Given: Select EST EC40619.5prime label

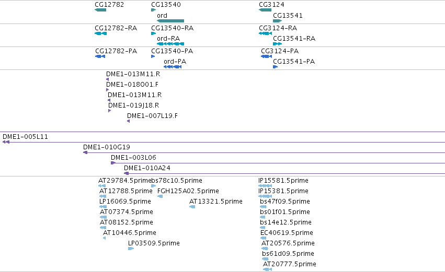Looking at the screenshot, I should pyautogui.click(x=287, y=233).
